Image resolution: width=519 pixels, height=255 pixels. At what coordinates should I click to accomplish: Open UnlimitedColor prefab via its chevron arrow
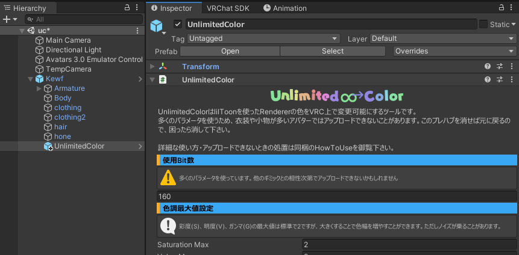click(x=140, y=146)
